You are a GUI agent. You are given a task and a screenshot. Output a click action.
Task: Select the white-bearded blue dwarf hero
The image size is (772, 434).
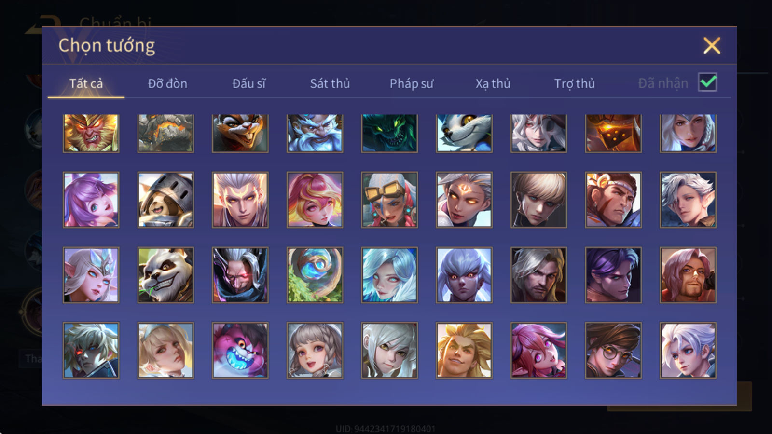click(315, 133)
